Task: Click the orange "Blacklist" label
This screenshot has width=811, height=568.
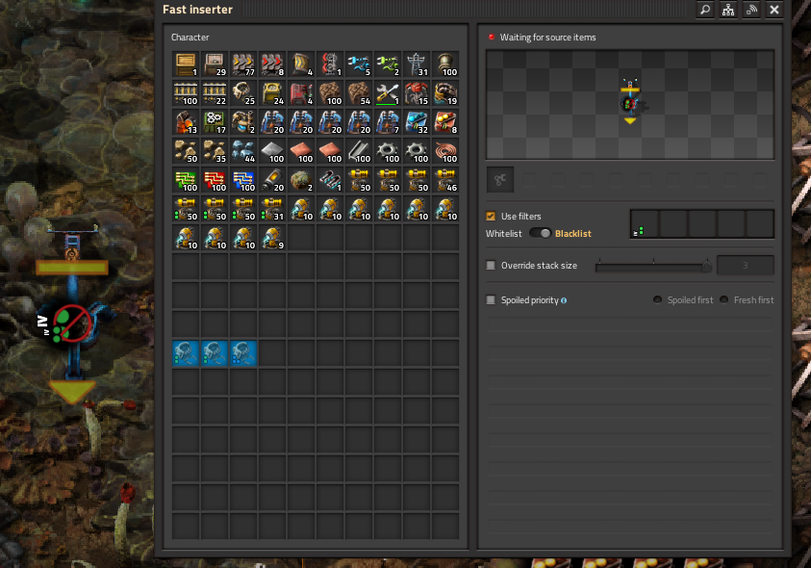Action: (573, 234)
